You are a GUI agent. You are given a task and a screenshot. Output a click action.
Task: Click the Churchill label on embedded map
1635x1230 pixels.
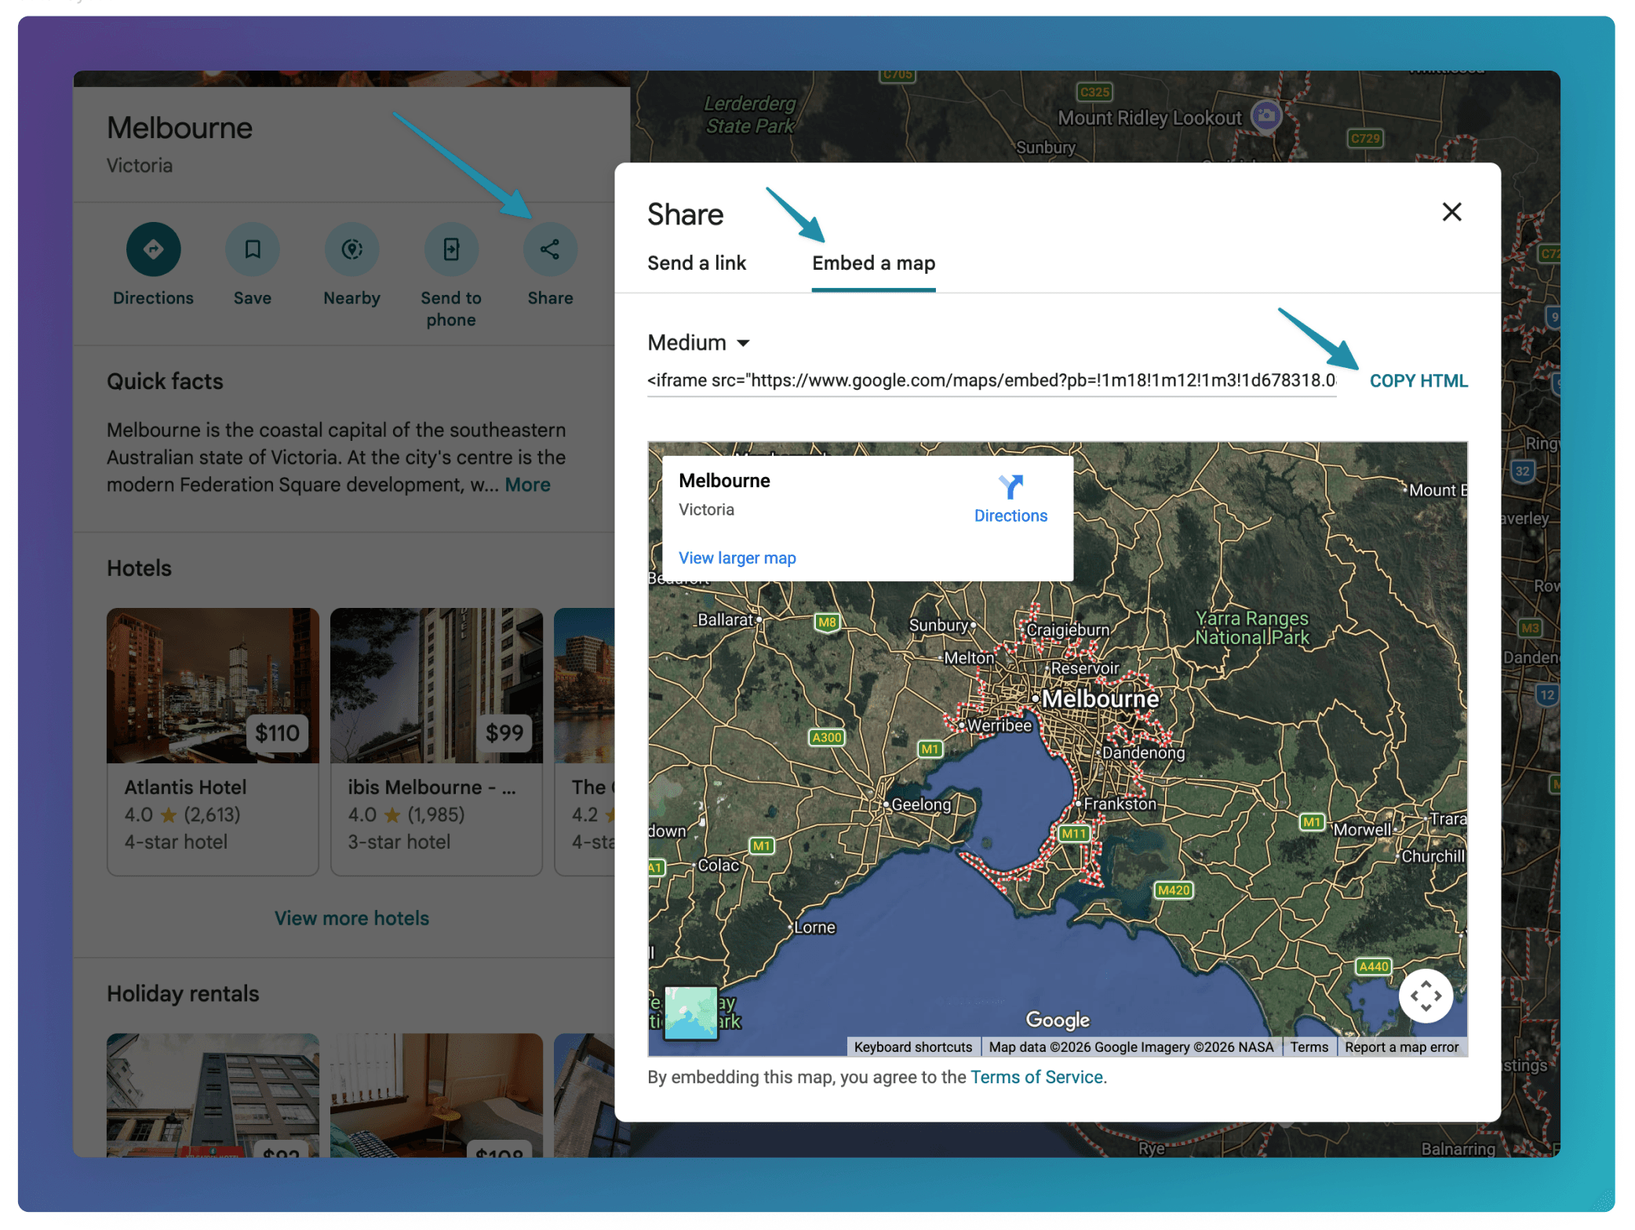click(1433, 857)
